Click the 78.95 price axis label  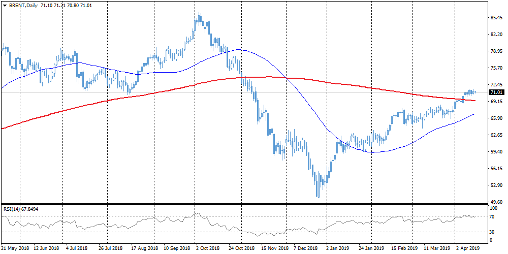pyautogui.click(x=496, y=51)
